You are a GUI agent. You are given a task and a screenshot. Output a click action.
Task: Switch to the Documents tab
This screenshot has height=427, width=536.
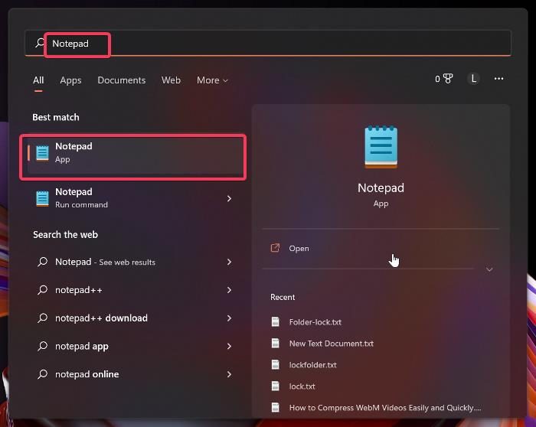click(121, 80)
